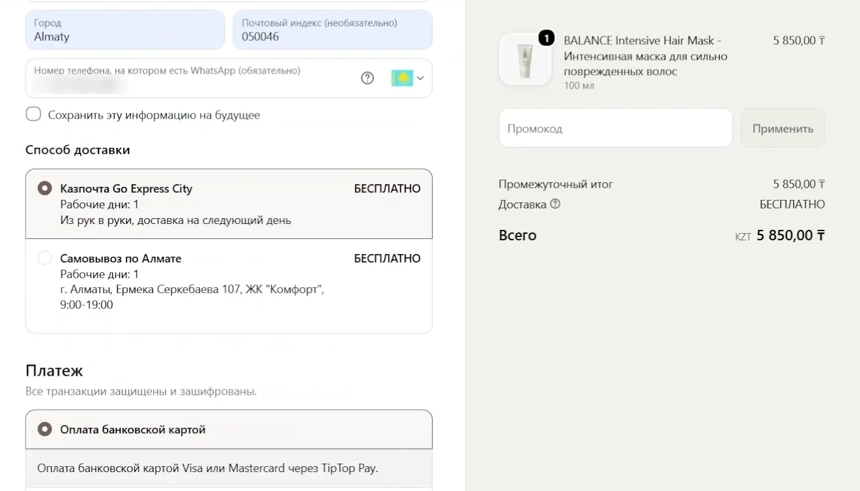Viewport: 860px width, 491px height.
Task: Click the Всего total amount 5 850,00 ₸
Action: point(790,236)
